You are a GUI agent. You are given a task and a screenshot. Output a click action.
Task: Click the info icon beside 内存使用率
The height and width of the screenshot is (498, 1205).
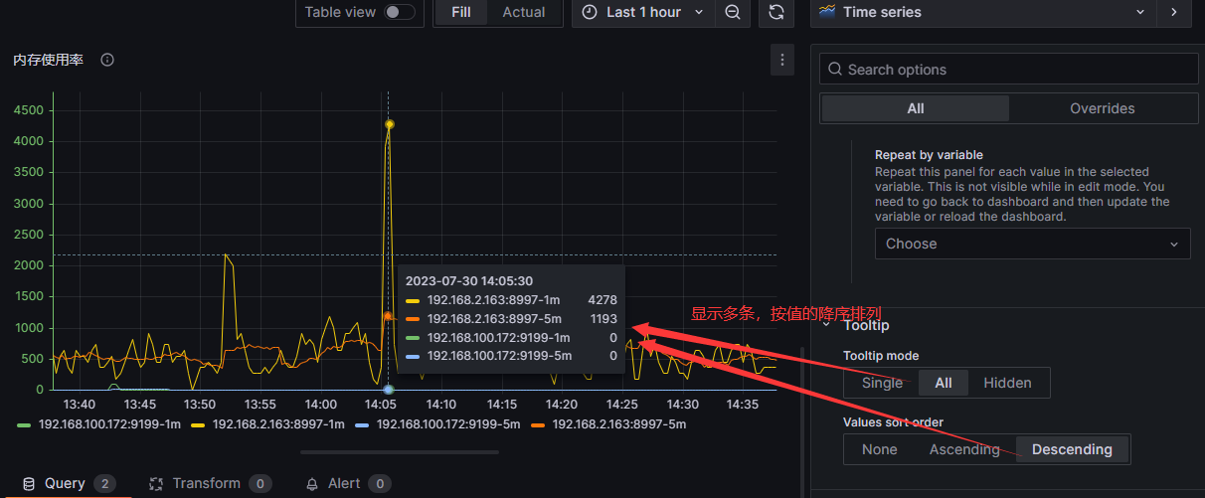tap(107, 60)
